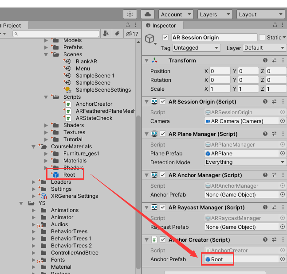Collapse the AR Session Origin script component
The height and width of the screenshot is (274, 287).
147,101
